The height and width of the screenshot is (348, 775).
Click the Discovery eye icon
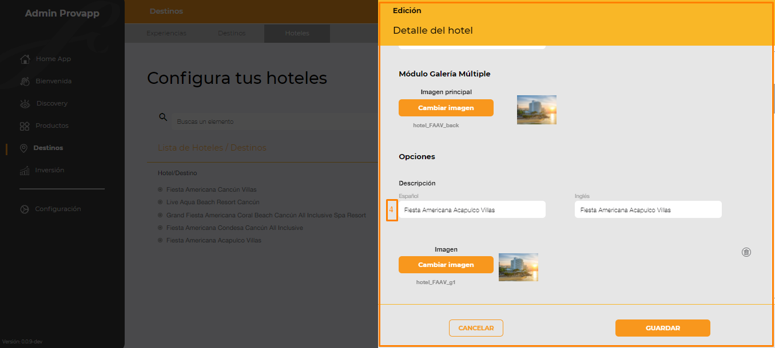tap(25, 103)
